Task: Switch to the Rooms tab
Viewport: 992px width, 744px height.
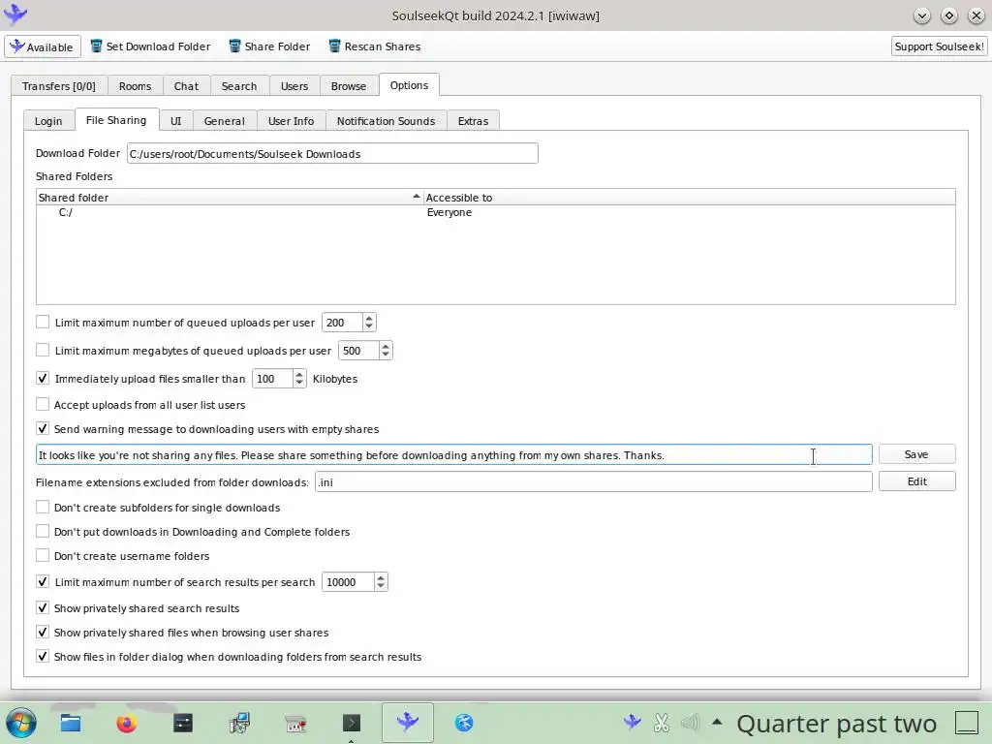Action: [136, 86]
